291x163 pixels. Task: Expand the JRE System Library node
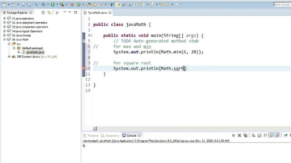tap(9, 57)
